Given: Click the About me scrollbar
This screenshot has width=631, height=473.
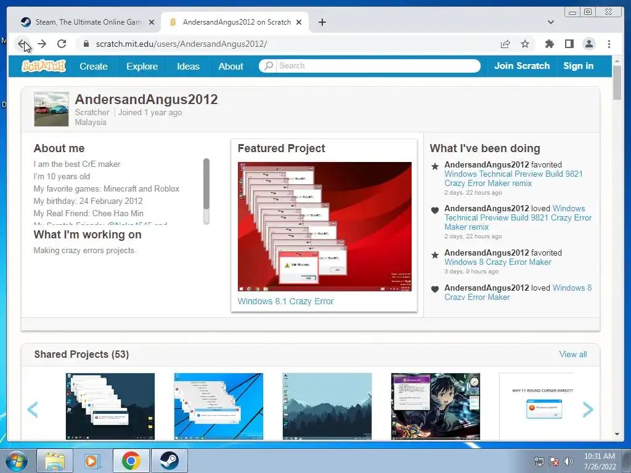Looking at the screenshot, I should click(x=206, y=184).
